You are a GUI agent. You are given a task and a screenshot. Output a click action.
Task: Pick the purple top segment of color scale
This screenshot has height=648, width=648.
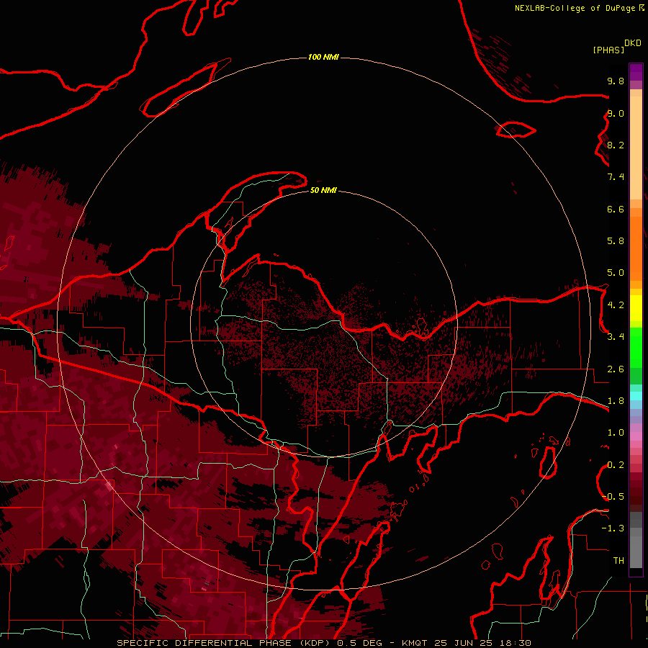click(636, 73)
